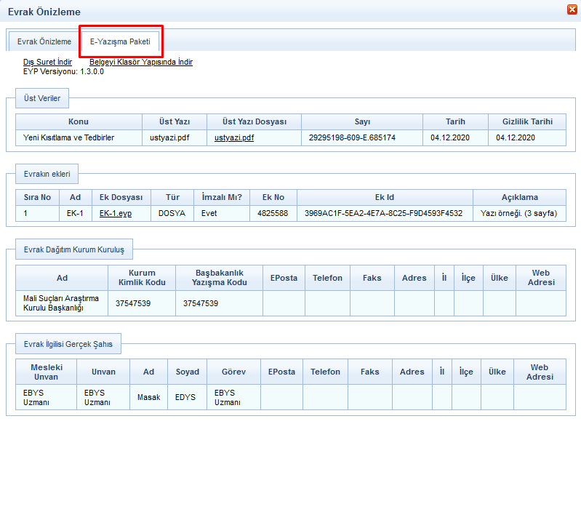This screenshot has width=581, height=512.
Task: Select the E-Yazışma Paketi tab
Action: [120, 41]
